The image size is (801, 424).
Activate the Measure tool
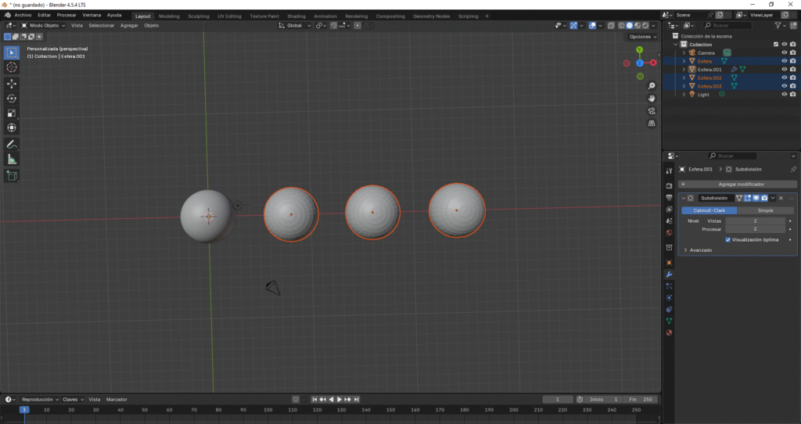point(12,160)
